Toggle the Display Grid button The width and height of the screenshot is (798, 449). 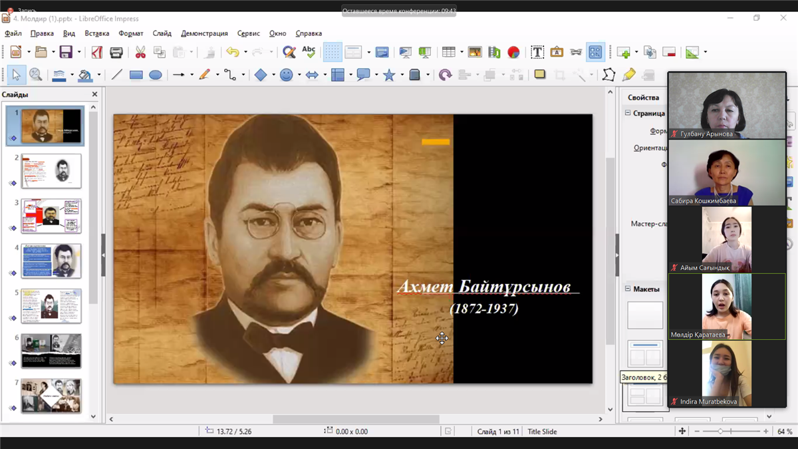332,52
